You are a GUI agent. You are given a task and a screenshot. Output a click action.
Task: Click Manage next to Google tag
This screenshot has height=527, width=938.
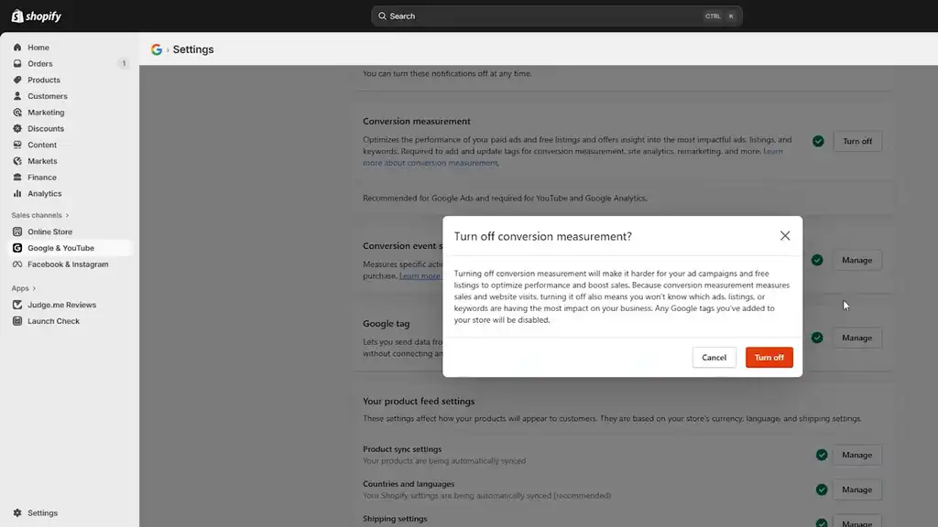point(856,338)
